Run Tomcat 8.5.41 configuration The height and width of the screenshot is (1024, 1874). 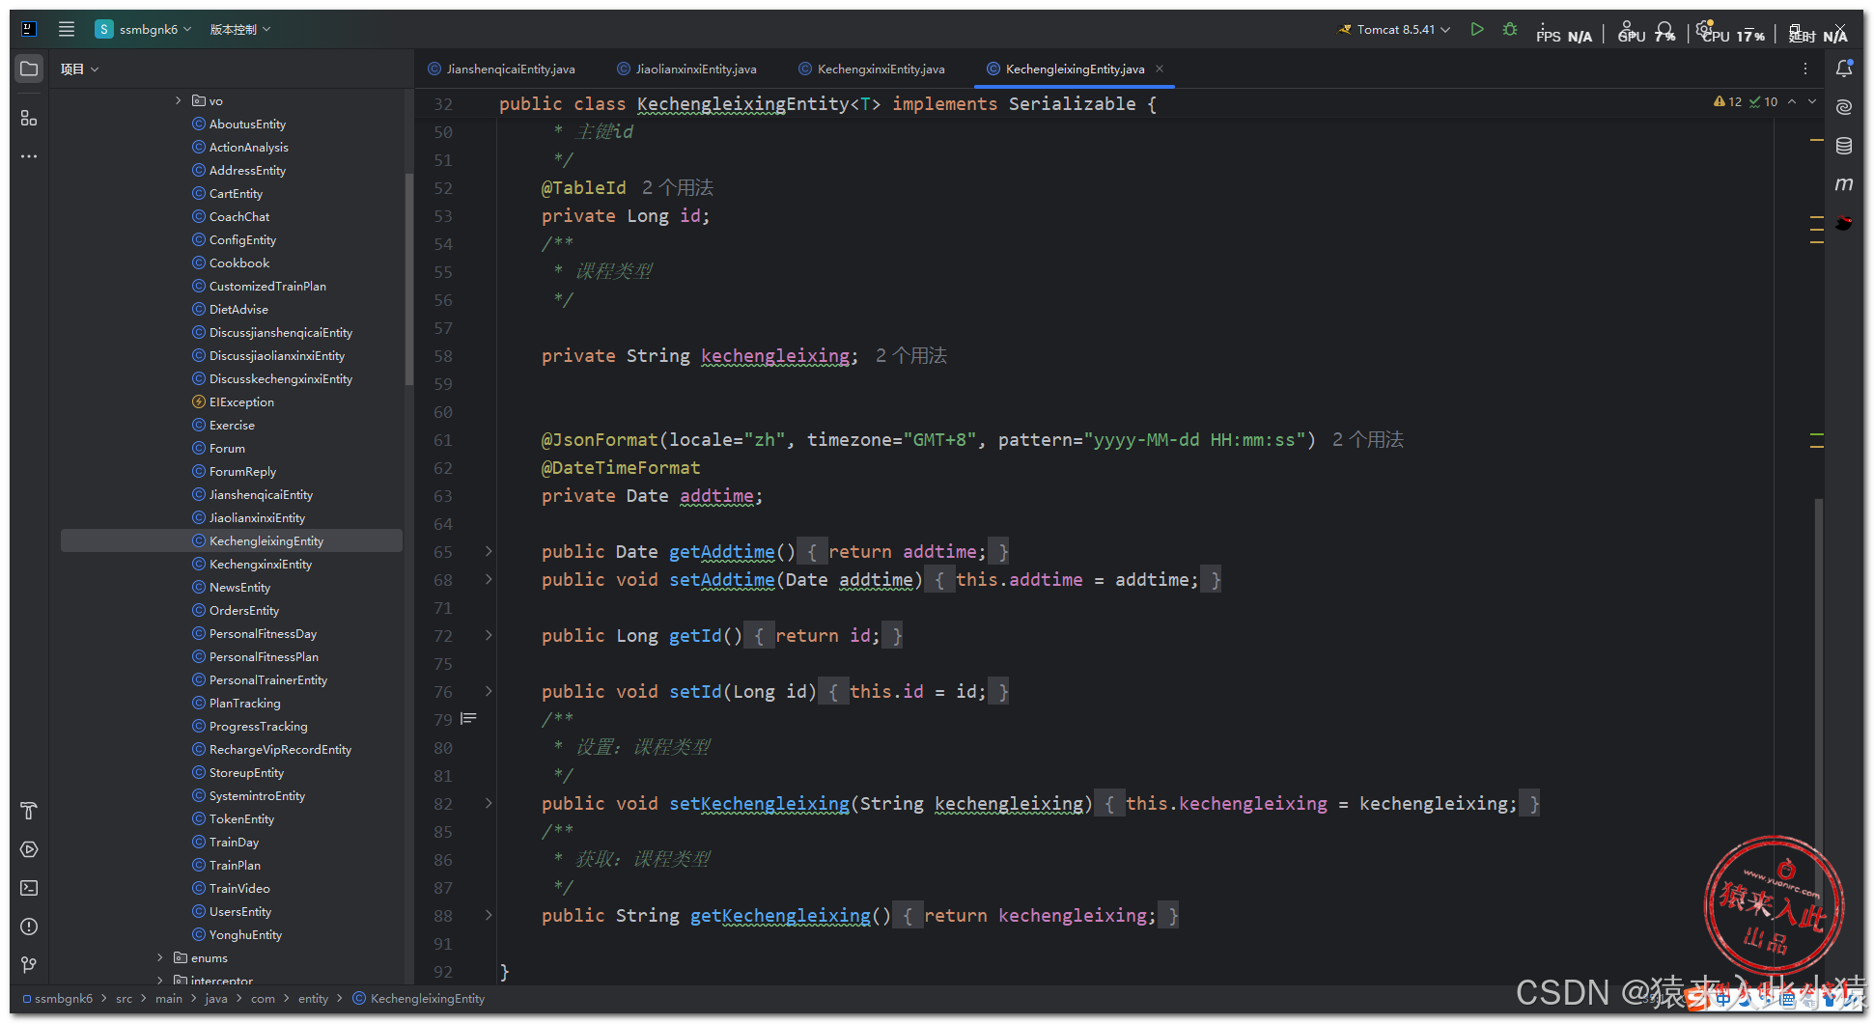(1477, 29)
